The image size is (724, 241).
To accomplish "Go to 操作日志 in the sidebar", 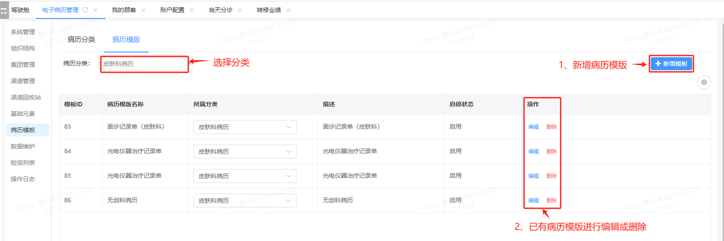I will pyautogui.click(x=23, y=179).
